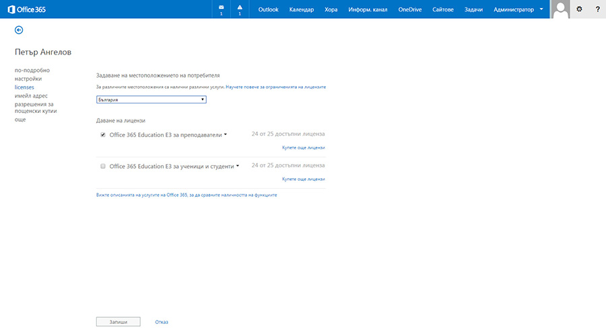Open Научете повече за ограниченията на лицензите link
This screenshot has height=330, width=606.
coord(276,87)
